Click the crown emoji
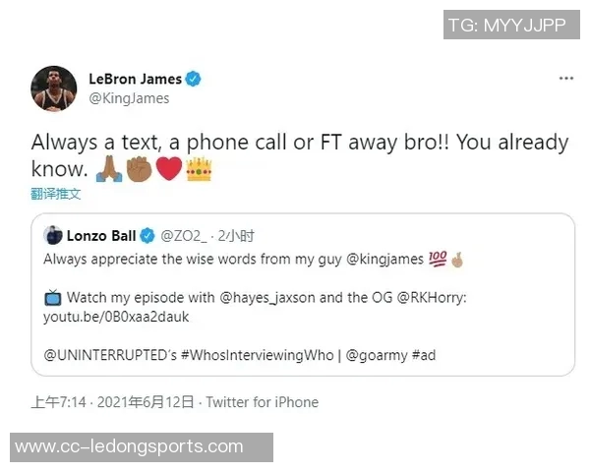Viewport: 590px width, 472px height. 199,169
